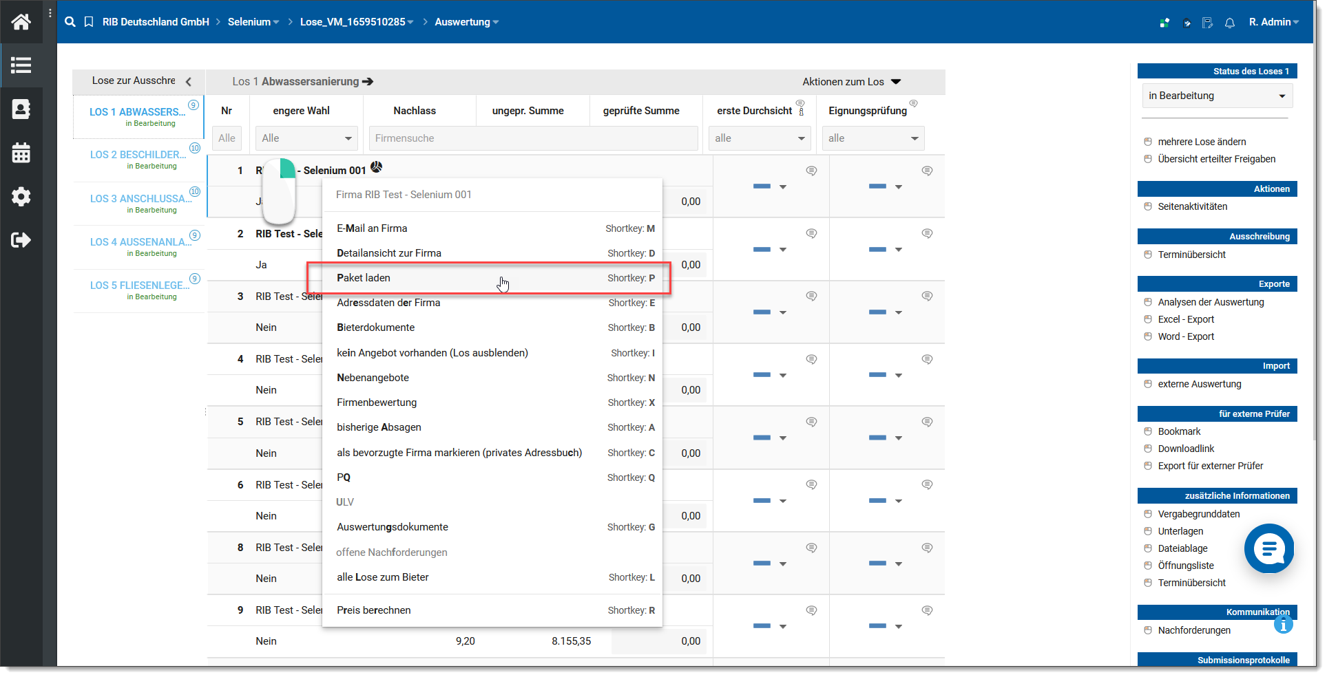Select LOS 3 ANSCHLUSSA... tab

pos(138,204)
